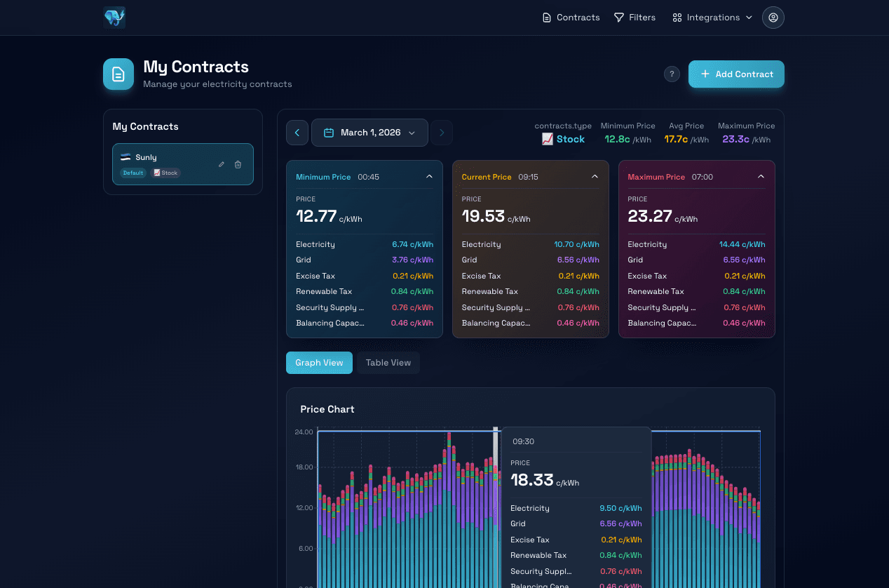The height and width of the screenshot is (588, 889).
Task: Switch to Table View
Action: click(x=388, y=363)
